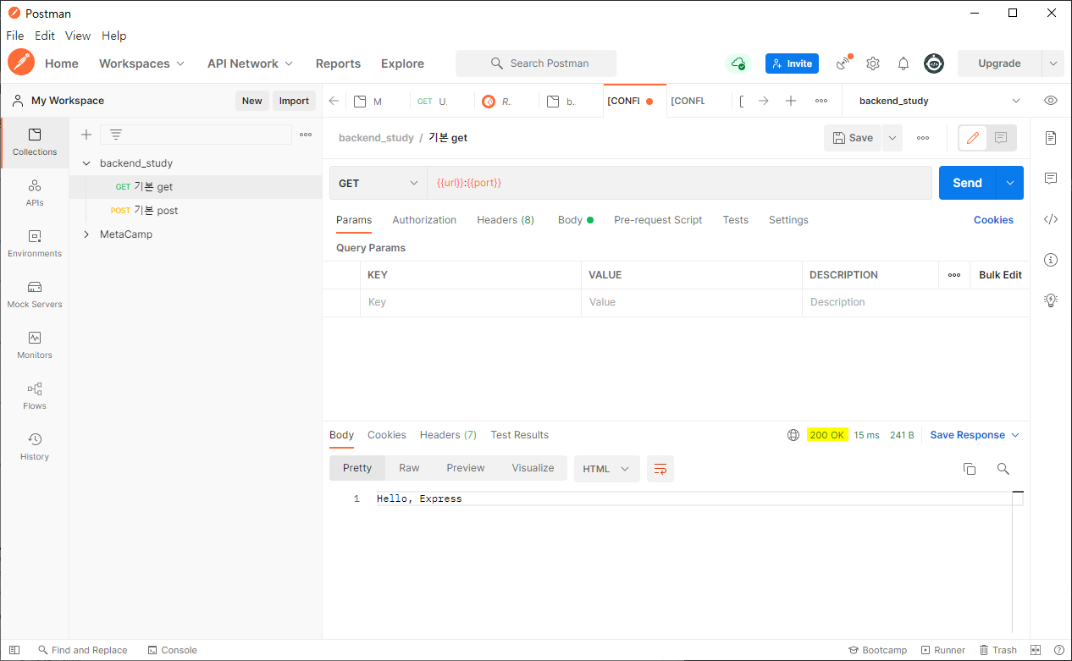This screenshot has width=1072, height=661.
Task: Open the File menu
Action: tap(15, 36)
